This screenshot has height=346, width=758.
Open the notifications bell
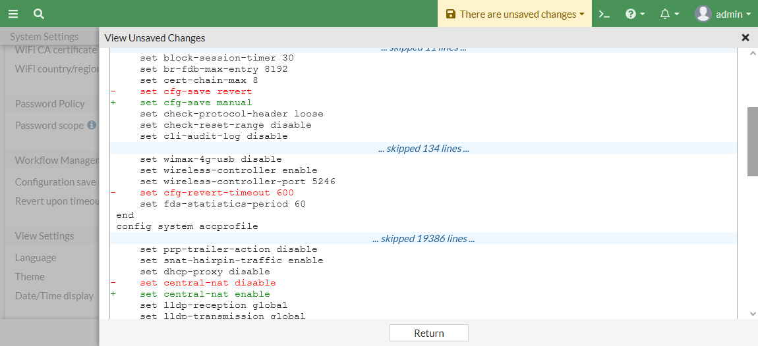pos(665,14)
